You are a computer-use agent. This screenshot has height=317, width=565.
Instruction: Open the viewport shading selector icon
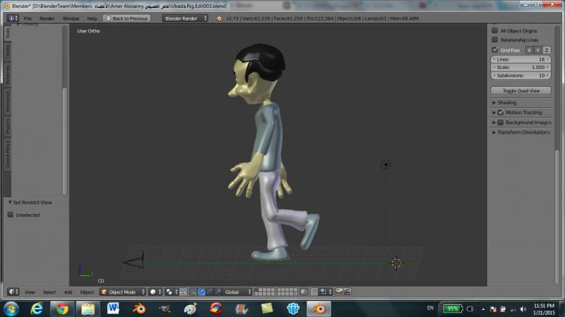coord(154,292)
